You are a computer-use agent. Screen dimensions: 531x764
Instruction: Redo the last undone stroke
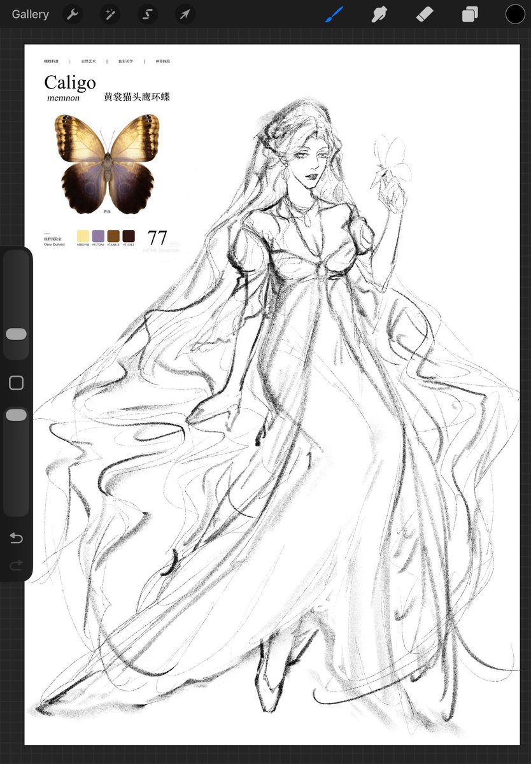pos(17,565)
